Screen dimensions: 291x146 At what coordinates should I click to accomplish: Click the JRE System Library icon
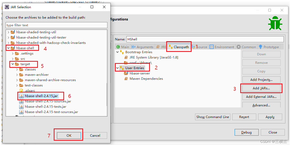pos(126,57)
